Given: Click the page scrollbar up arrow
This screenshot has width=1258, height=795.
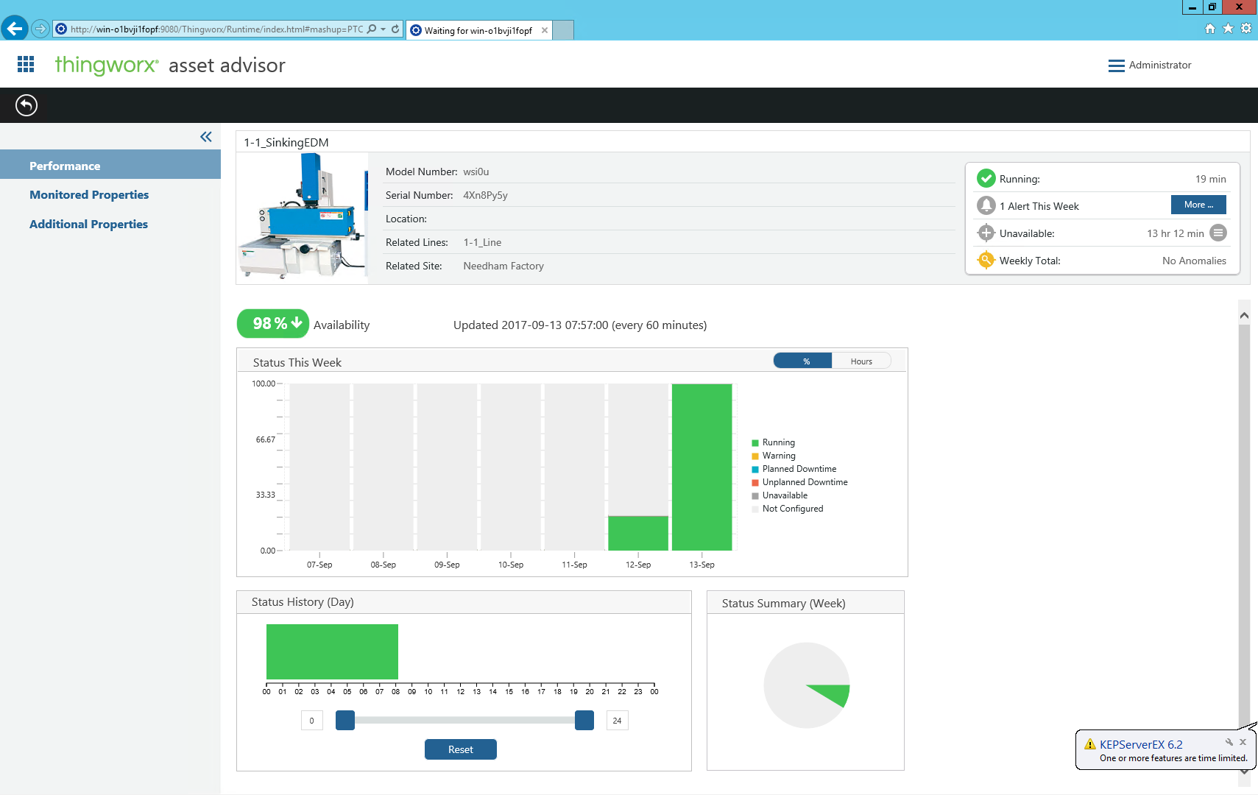Looking at the screenshot, I should coord(1244,315).
